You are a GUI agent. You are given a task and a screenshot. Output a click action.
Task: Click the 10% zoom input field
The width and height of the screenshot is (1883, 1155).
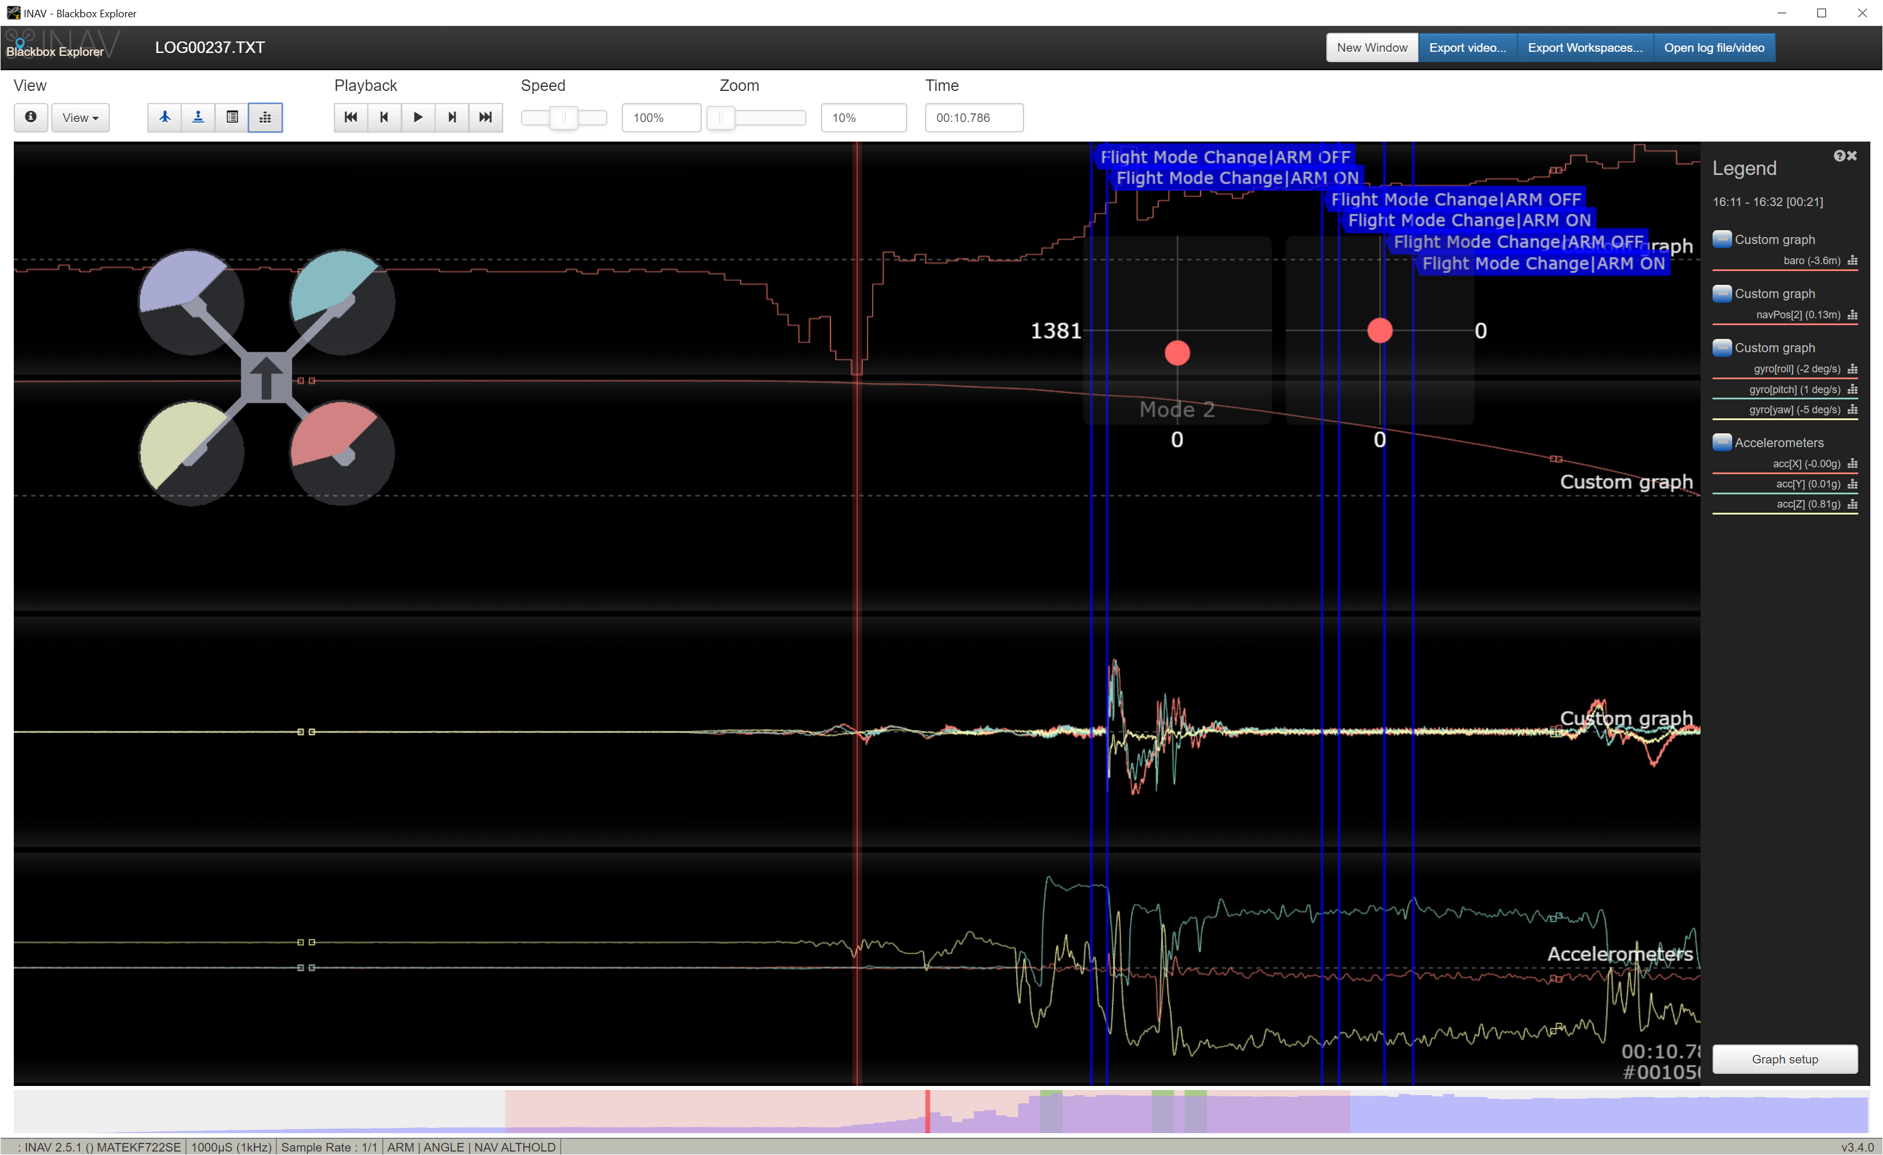pos(863,117)
